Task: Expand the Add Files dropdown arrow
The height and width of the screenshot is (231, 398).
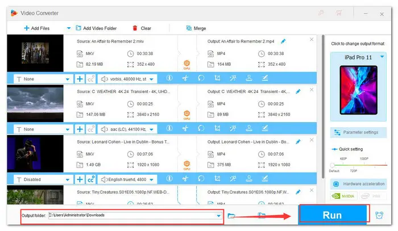Action: tap(69, 28)
